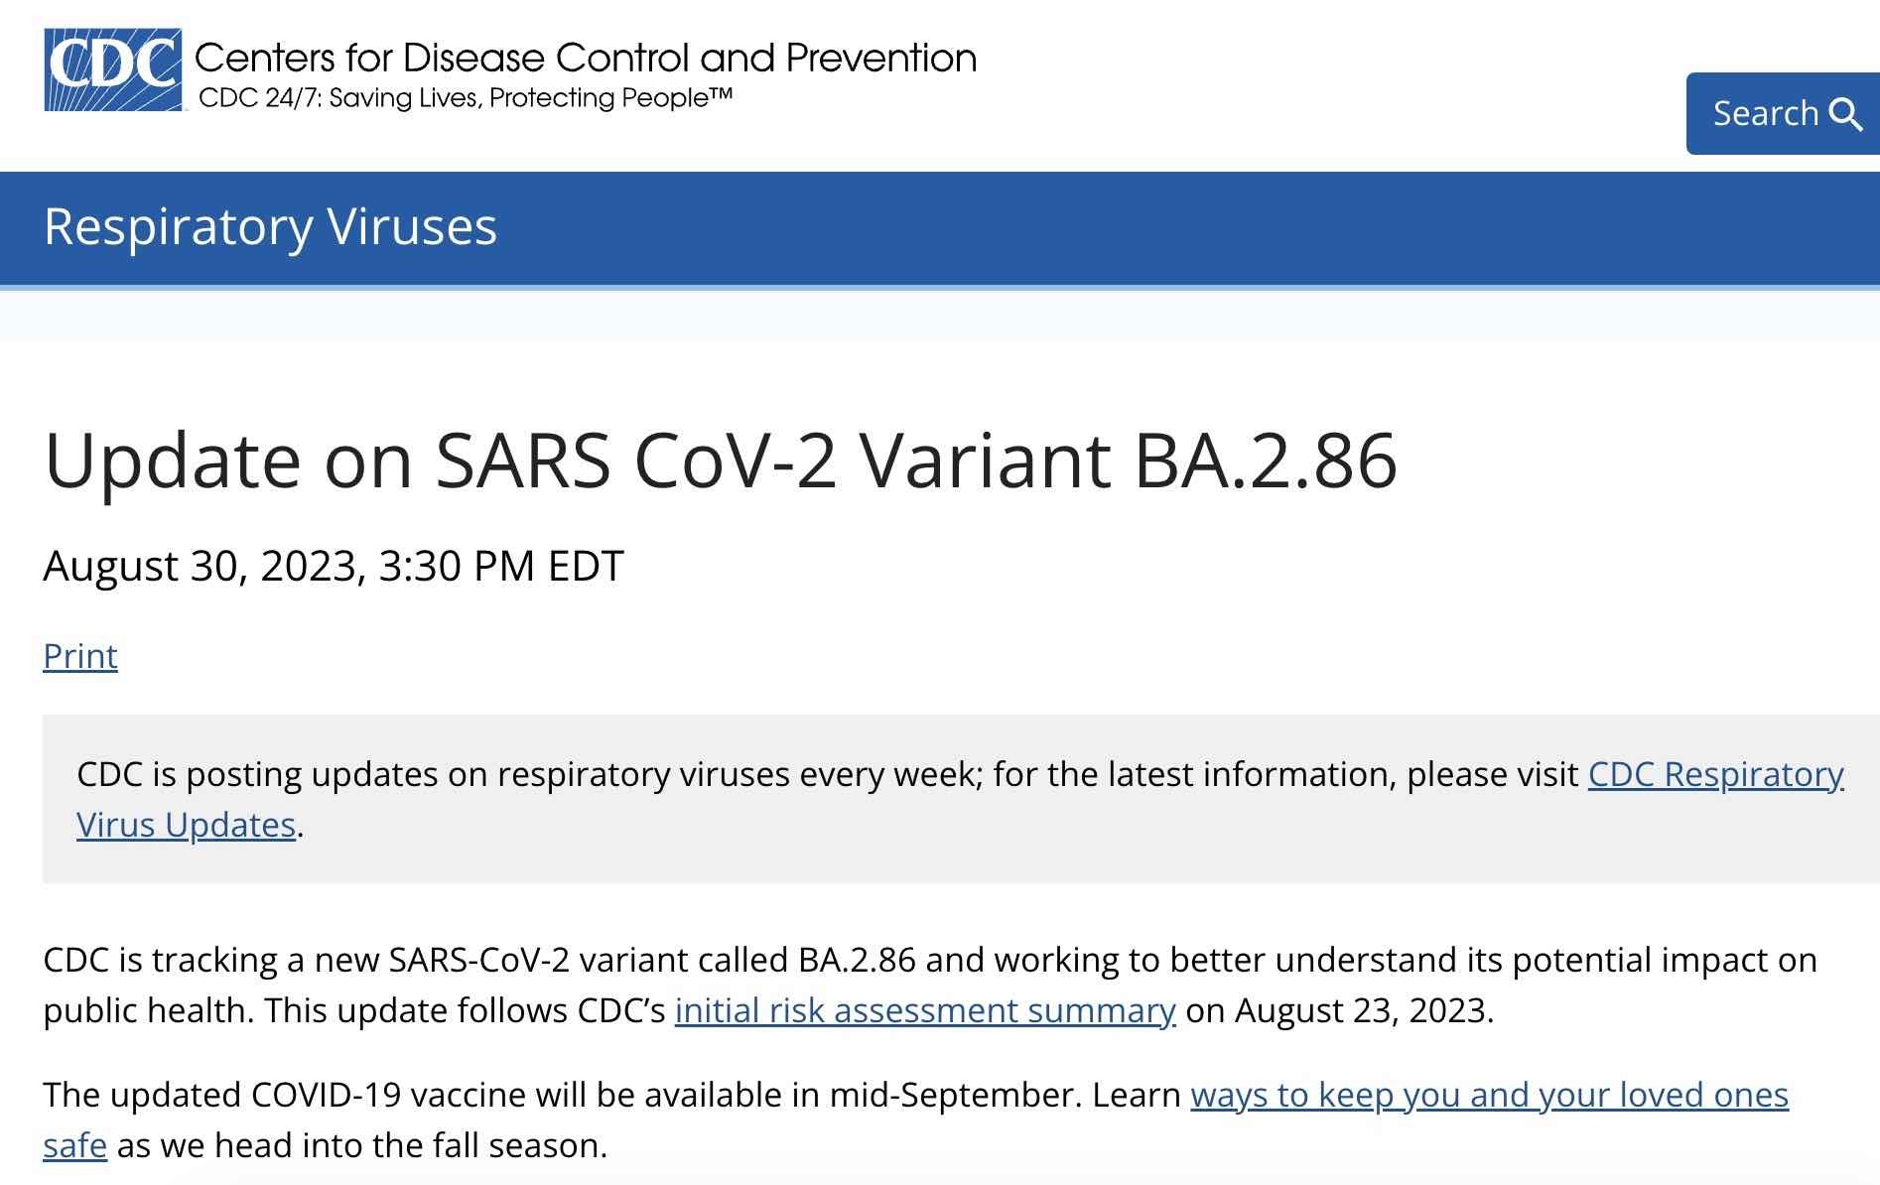Click the text 'The updated COVID-19 vaccine will be available'
This screenshot has width=1880, height=1185.
tap(412, 1095)
